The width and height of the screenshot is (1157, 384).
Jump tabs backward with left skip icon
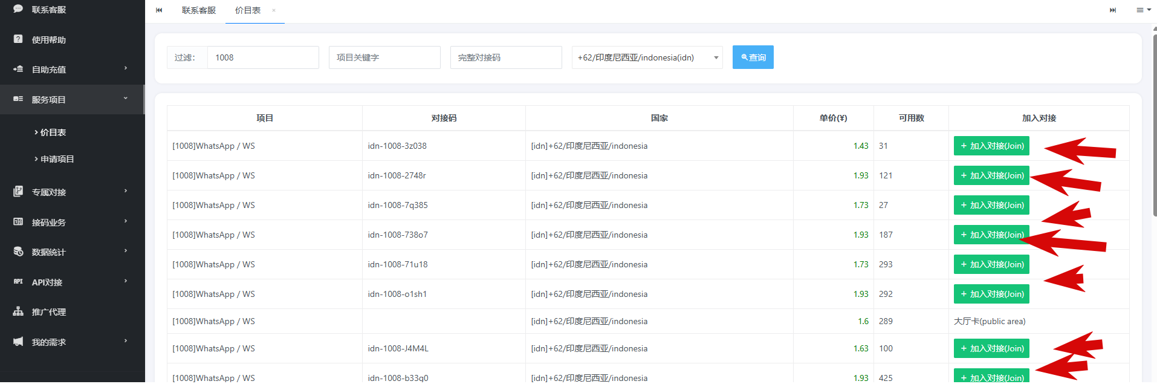pyautogui.click(x=159, y=10)
